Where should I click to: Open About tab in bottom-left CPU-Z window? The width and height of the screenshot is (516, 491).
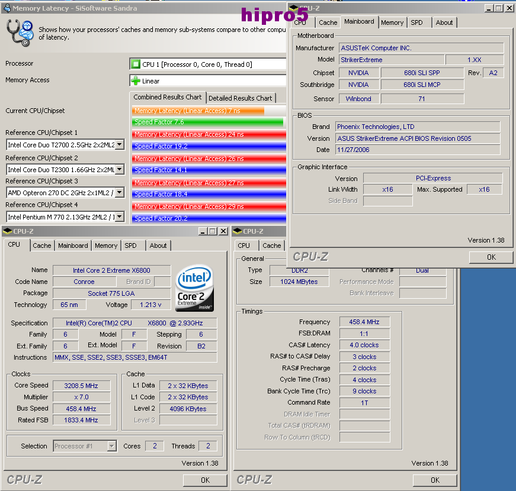click(158, 246)
